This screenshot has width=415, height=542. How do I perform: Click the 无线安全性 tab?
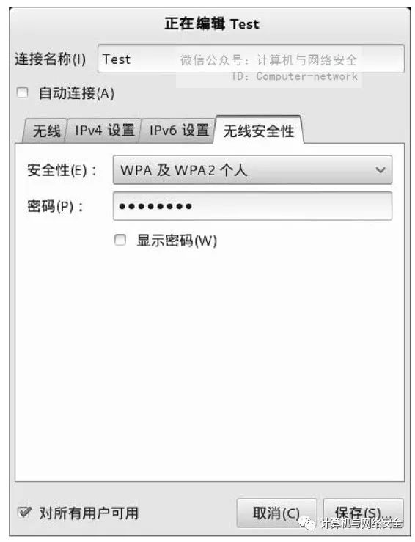[259, 130]
